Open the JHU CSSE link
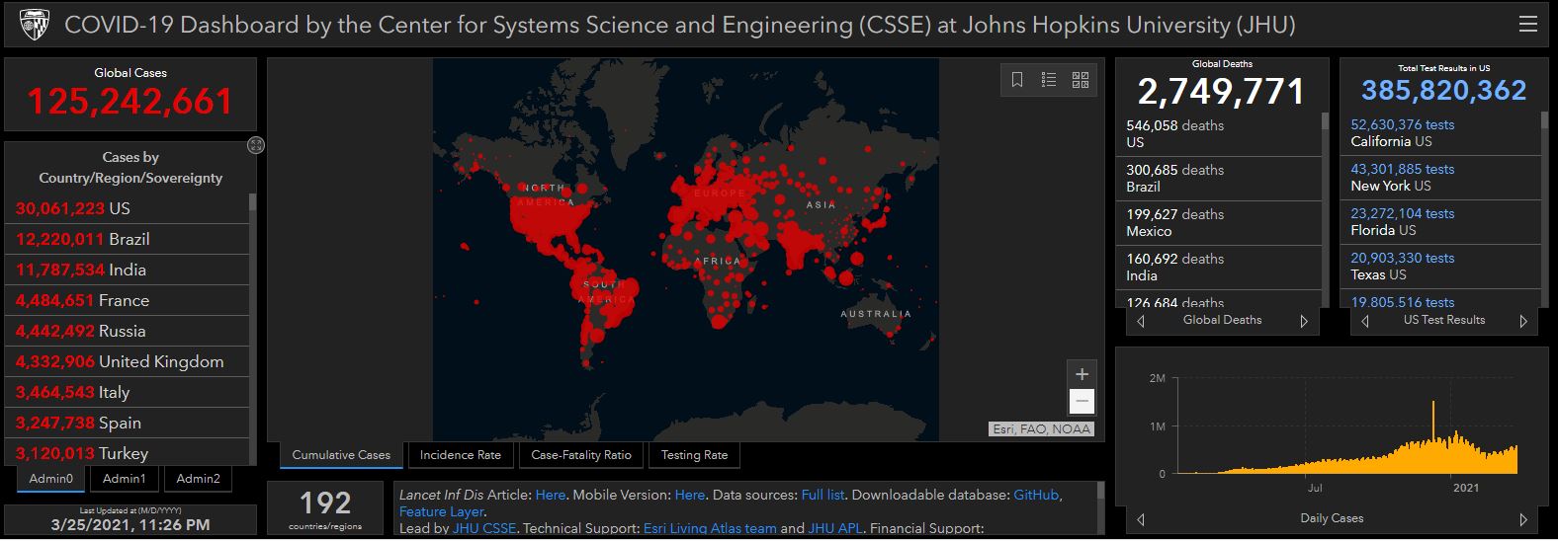 483,528
